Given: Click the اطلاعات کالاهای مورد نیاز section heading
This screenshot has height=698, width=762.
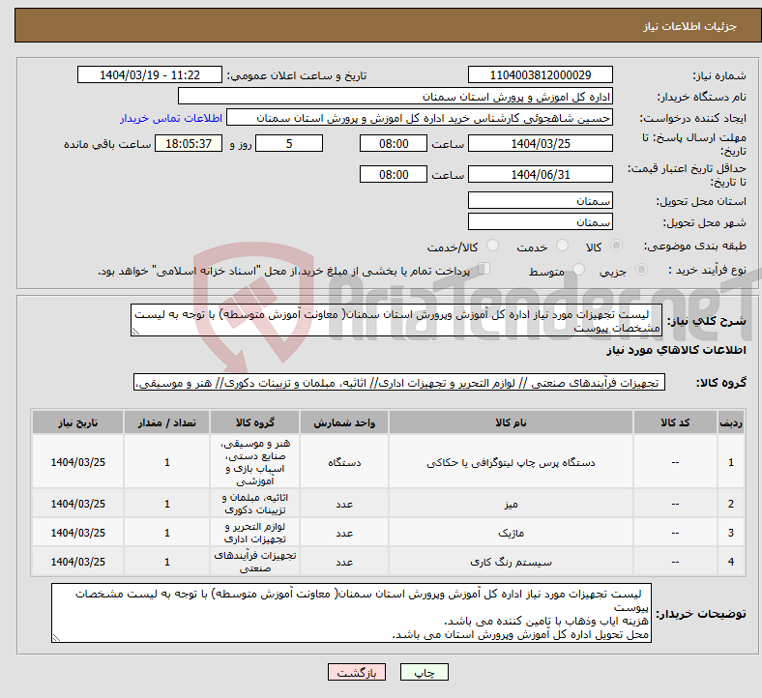Looking at the screenshot, I should (676, 350).
